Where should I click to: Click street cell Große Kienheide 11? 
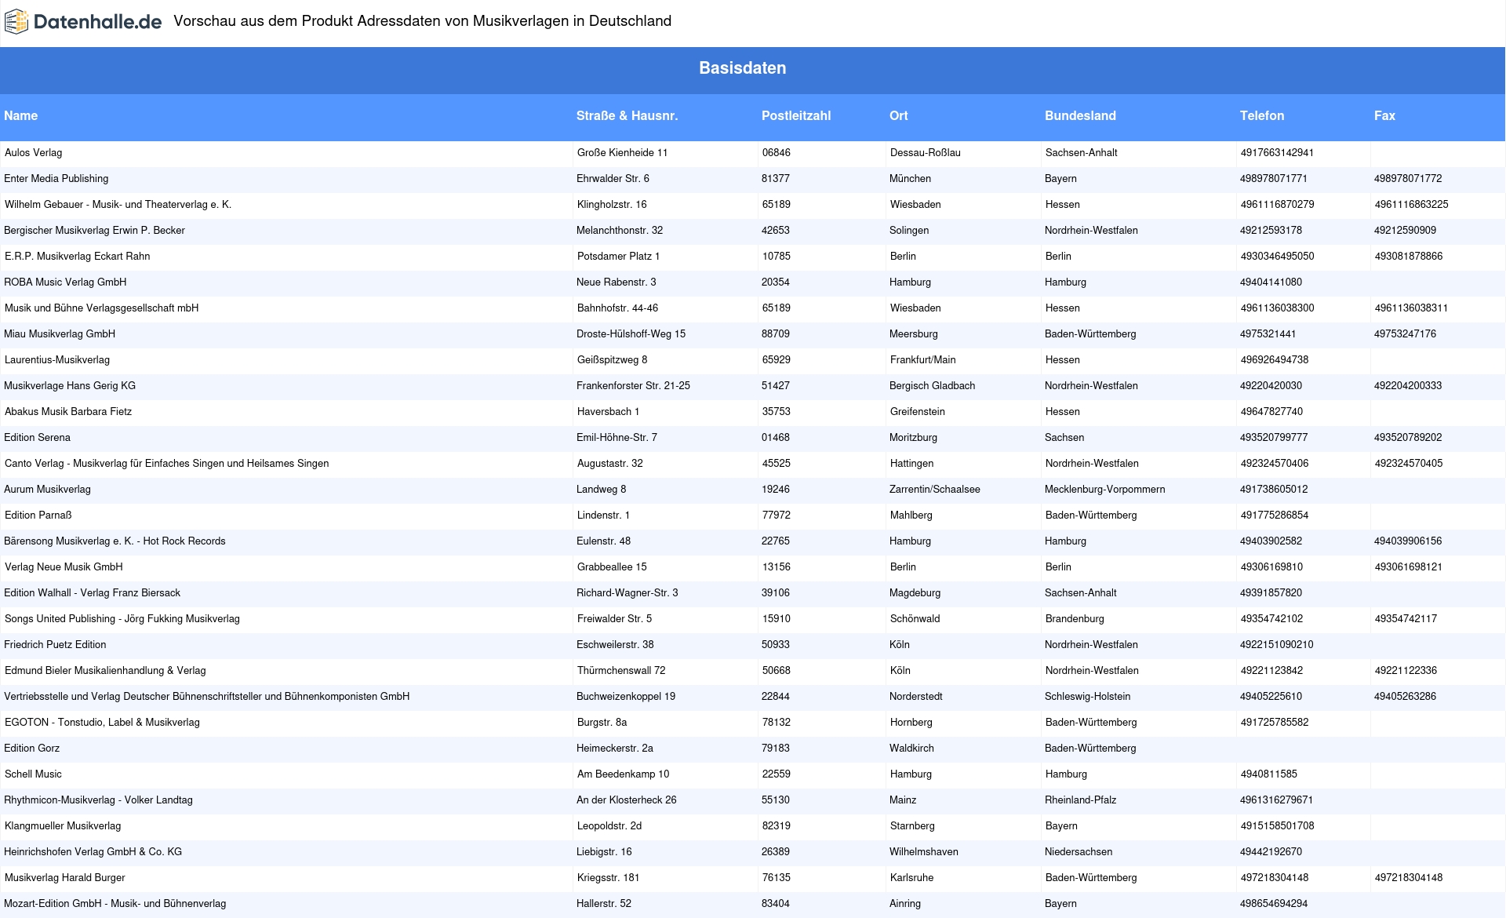pyautogui.click(x=622, y=153)
